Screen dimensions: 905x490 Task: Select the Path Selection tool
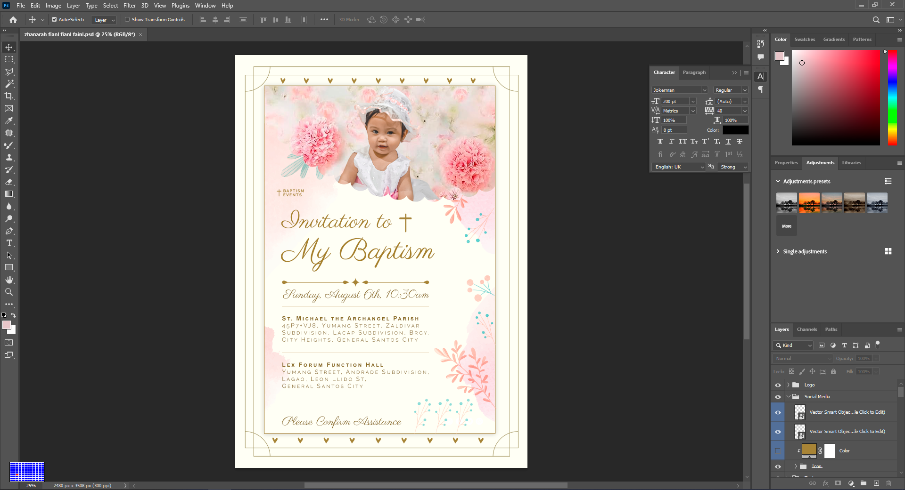click(x=9, y=255)
